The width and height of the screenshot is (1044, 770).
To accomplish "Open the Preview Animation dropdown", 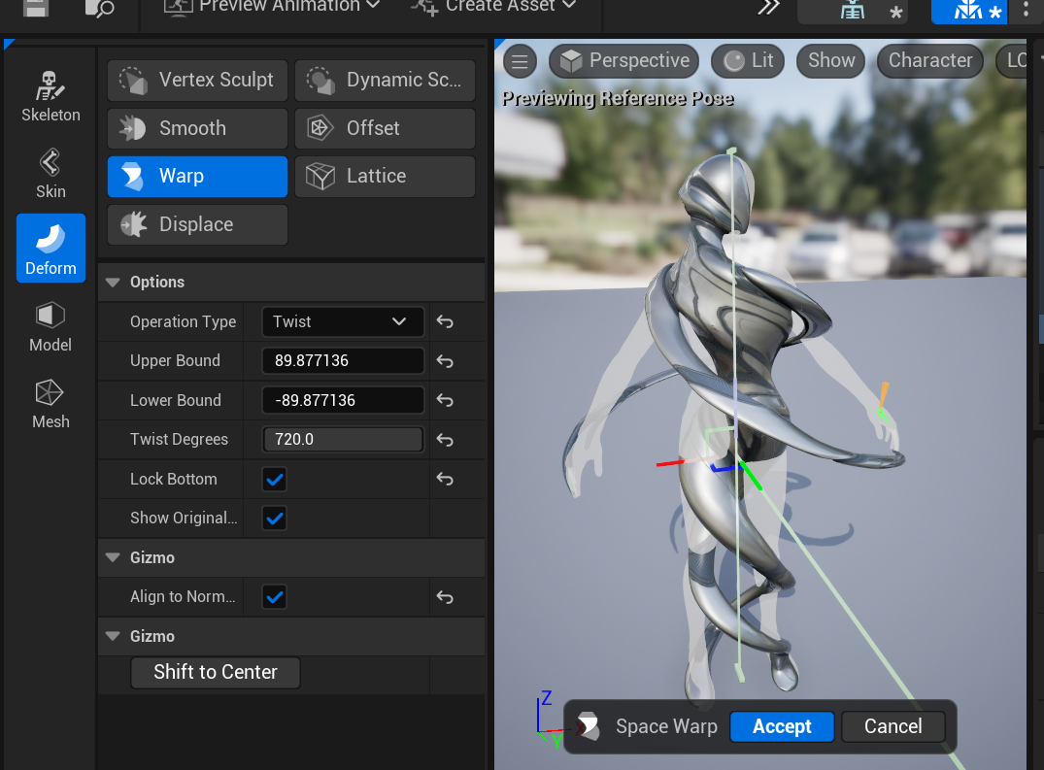I will pyautogui.click(x=272, y=7).
